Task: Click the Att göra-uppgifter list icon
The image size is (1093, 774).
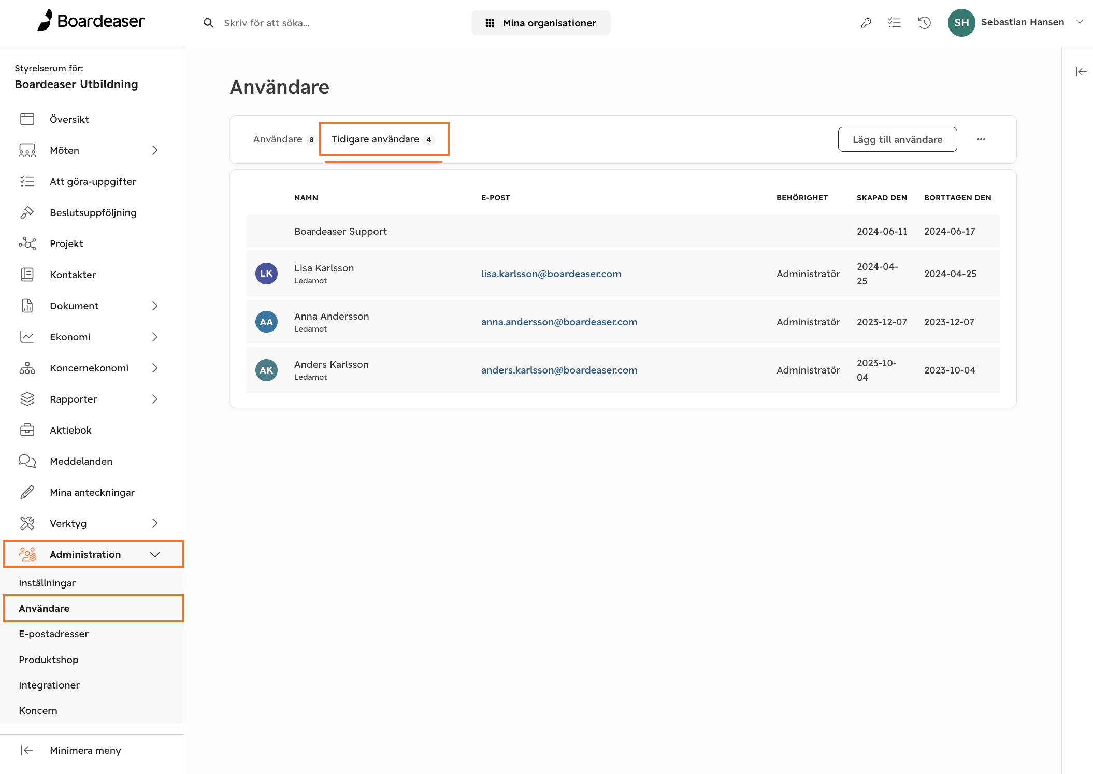Action: pos(27,181)
